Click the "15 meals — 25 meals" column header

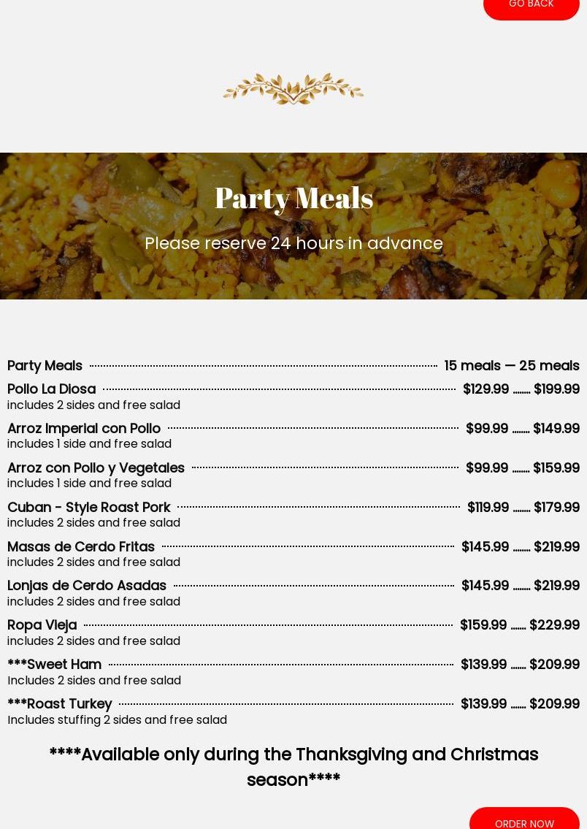tap(512, 366)
